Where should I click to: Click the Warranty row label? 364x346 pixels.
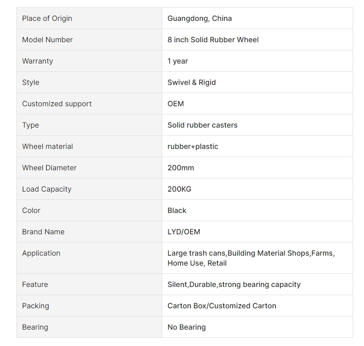click(38, 61)
